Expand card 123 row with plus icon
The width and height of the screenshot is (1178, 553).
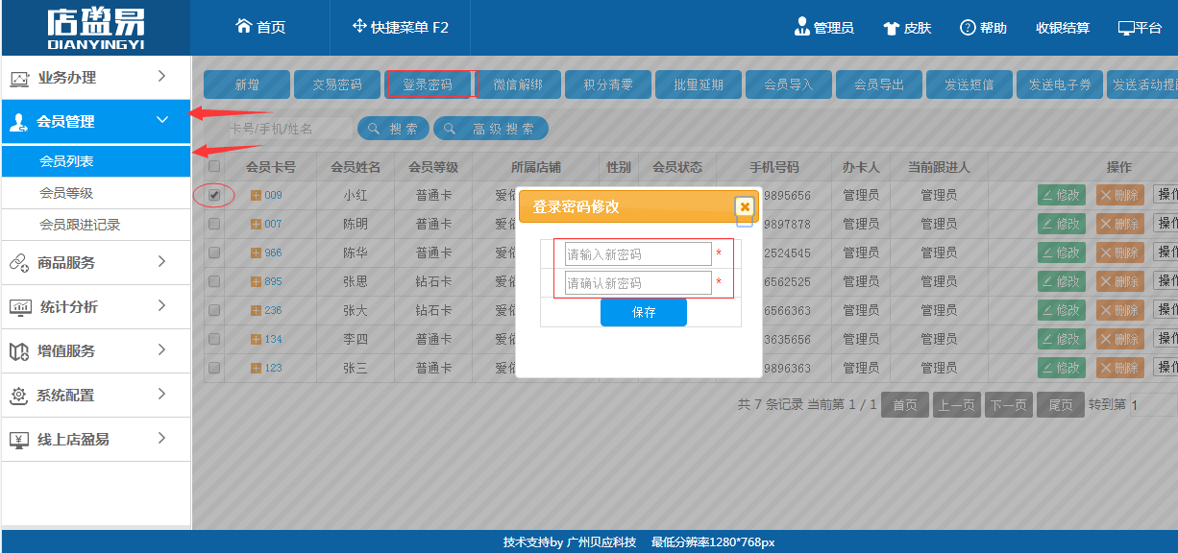[x=256, y=368]
